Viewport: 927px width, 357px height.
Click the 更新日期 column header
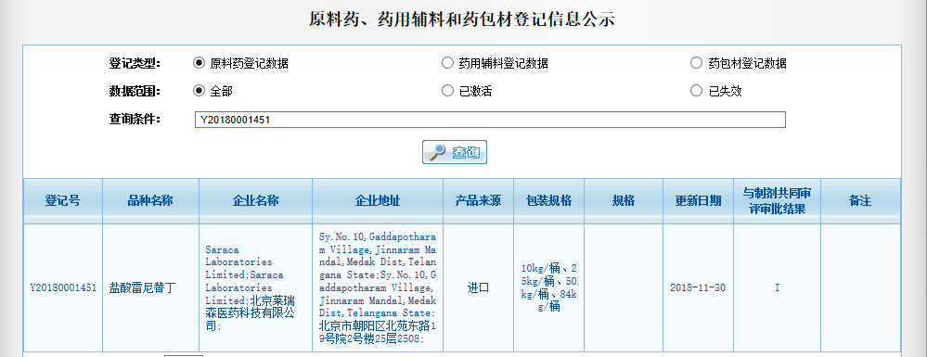[x=698, y=201]
